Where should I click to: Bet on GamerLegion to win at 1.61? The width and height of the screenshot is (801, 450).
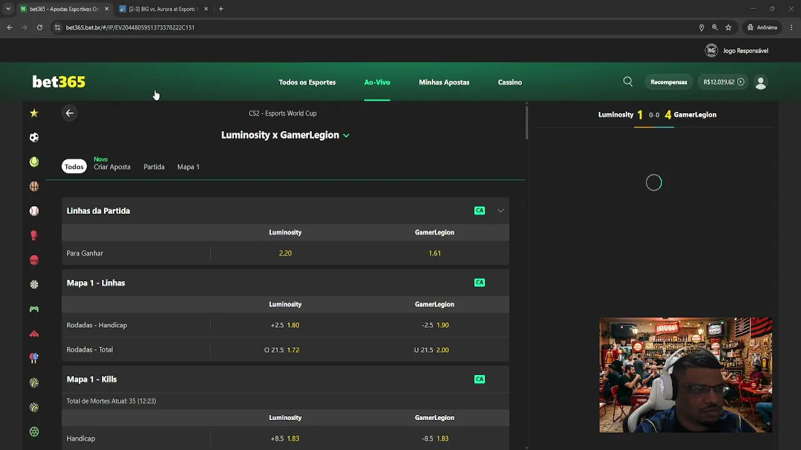435,253
